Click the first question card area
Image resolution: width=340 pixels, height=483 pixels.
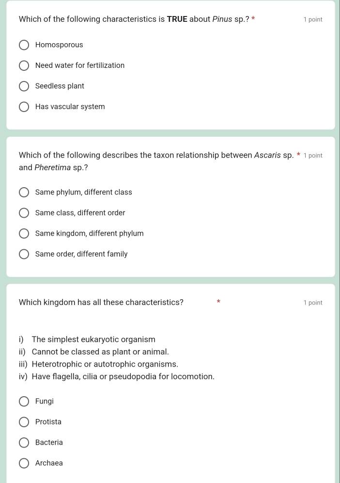pyautogui.click(x=170, y=65)
